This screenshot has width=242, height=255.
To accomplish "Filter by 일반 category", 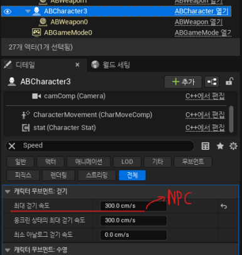I will [x=21, y=162].
